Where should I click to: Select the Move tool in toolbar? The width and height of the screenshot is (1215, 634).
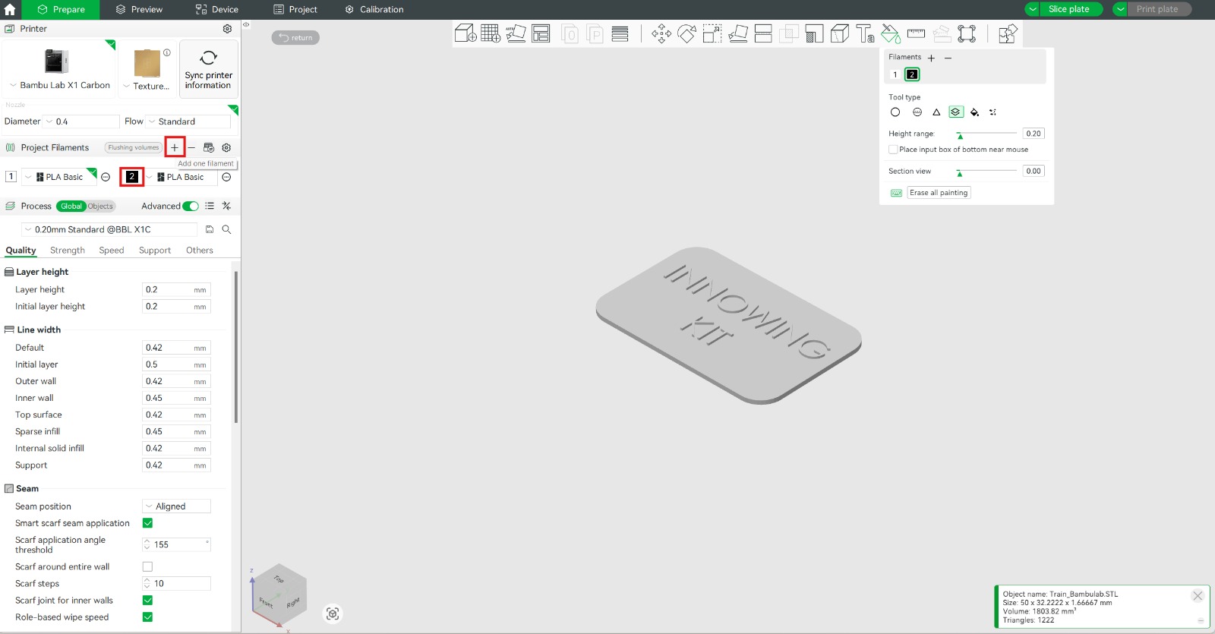tap(661, 33)
